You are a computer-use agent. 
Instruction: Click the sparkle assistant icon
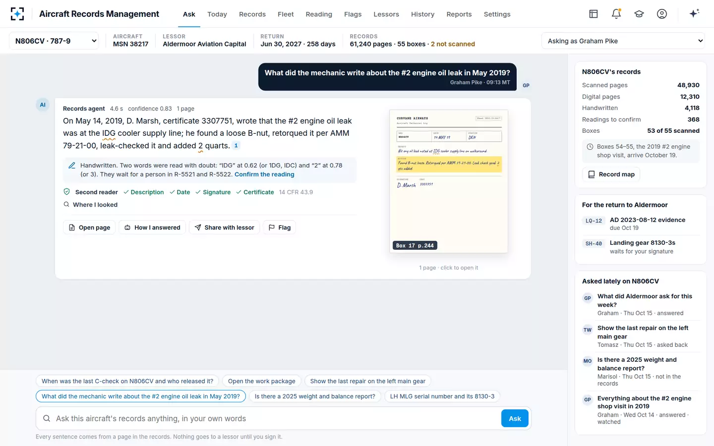click(694, 13)
